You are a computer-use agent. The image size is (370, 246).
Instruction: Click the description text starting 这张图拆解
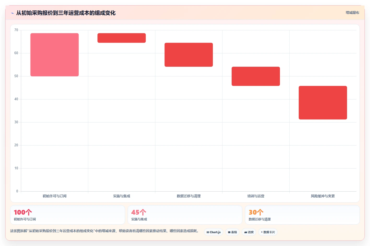pos(105,231)
